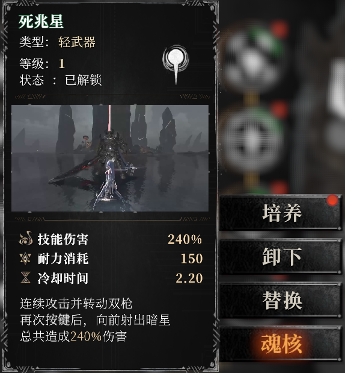
Task: Click the 死兆星 skill title
Action: click(41, 22)
